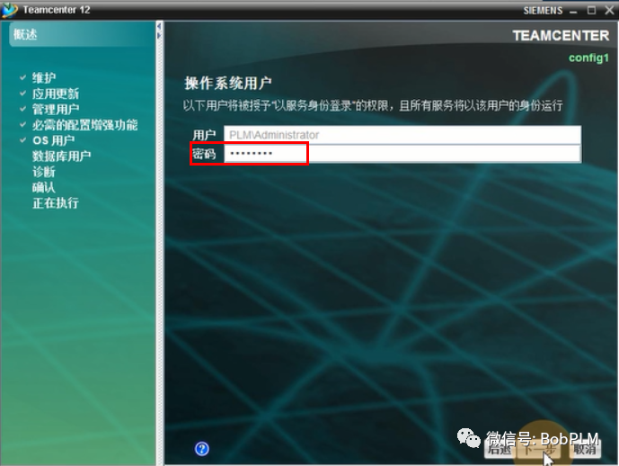Minimize the Teamcenter 12 window
This screenshot has height=466, width=619.
573,11
